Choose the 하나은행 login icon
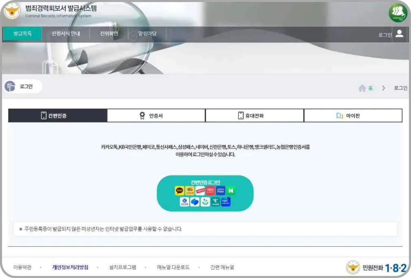 [x=215, y=202]
